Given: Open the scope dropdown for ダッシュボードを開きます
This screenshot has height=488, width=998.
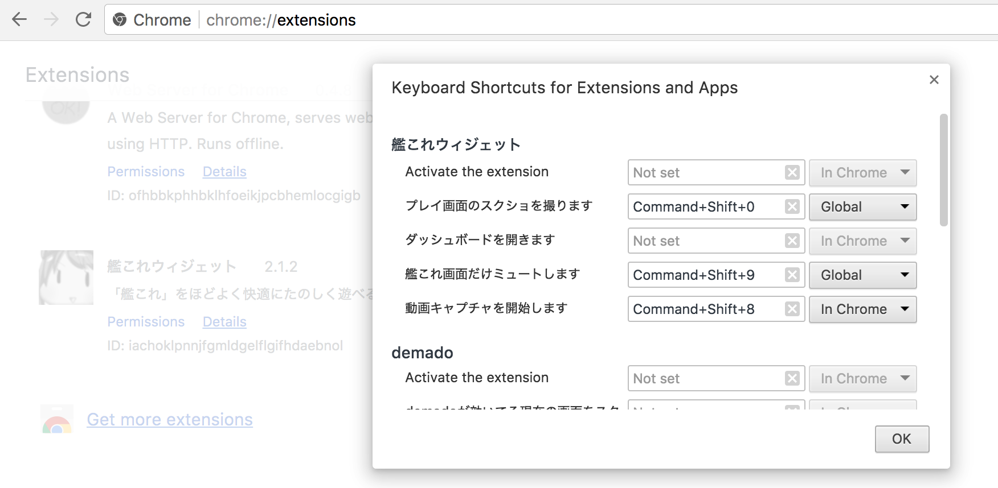Looking at the screenshot, I should (x=863, y=241).
